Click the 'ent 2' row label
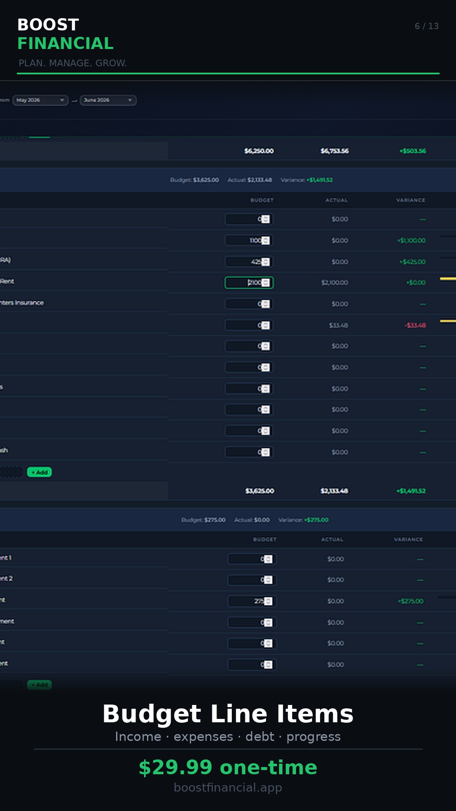The width and height of the screenshot is (456, 811). (6, 579)
